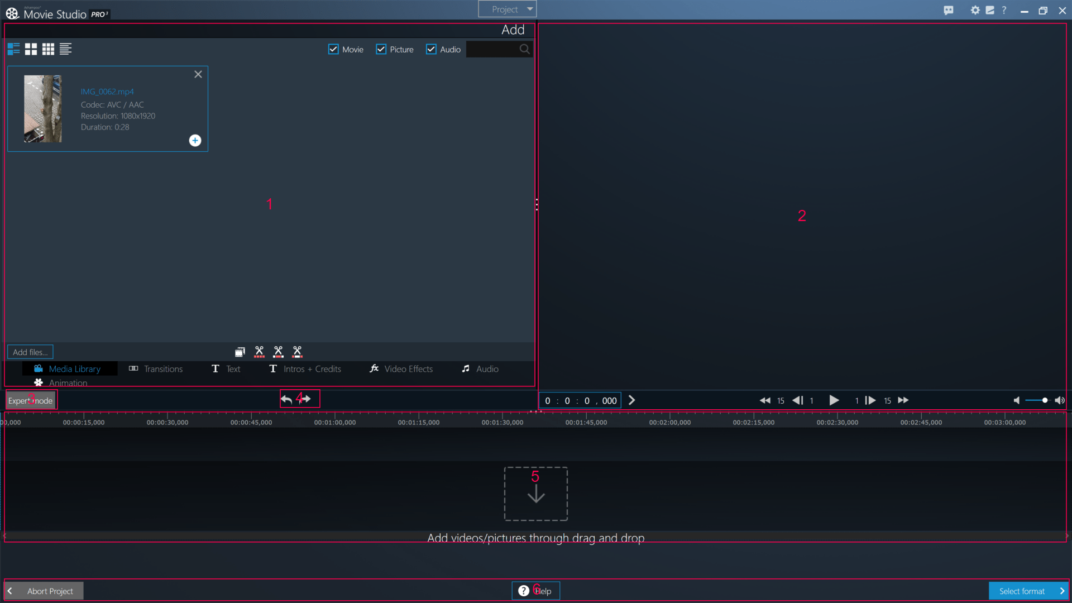Rewind 15 frames back

[765, 400]
